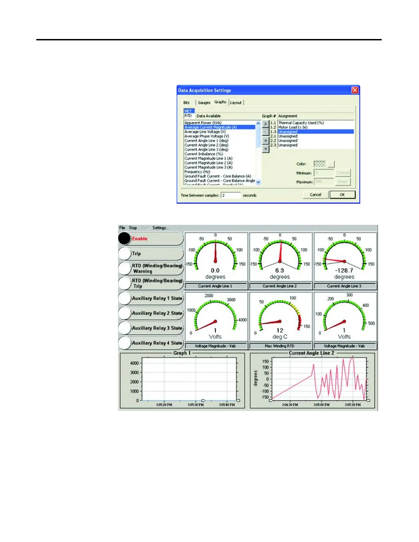
Task: Click Data Available column header
Action: pos(228,116)
